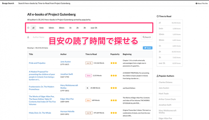Select the 5min time filter
Image resolution: width=209 pixels, height=120 pixels.
41,28
